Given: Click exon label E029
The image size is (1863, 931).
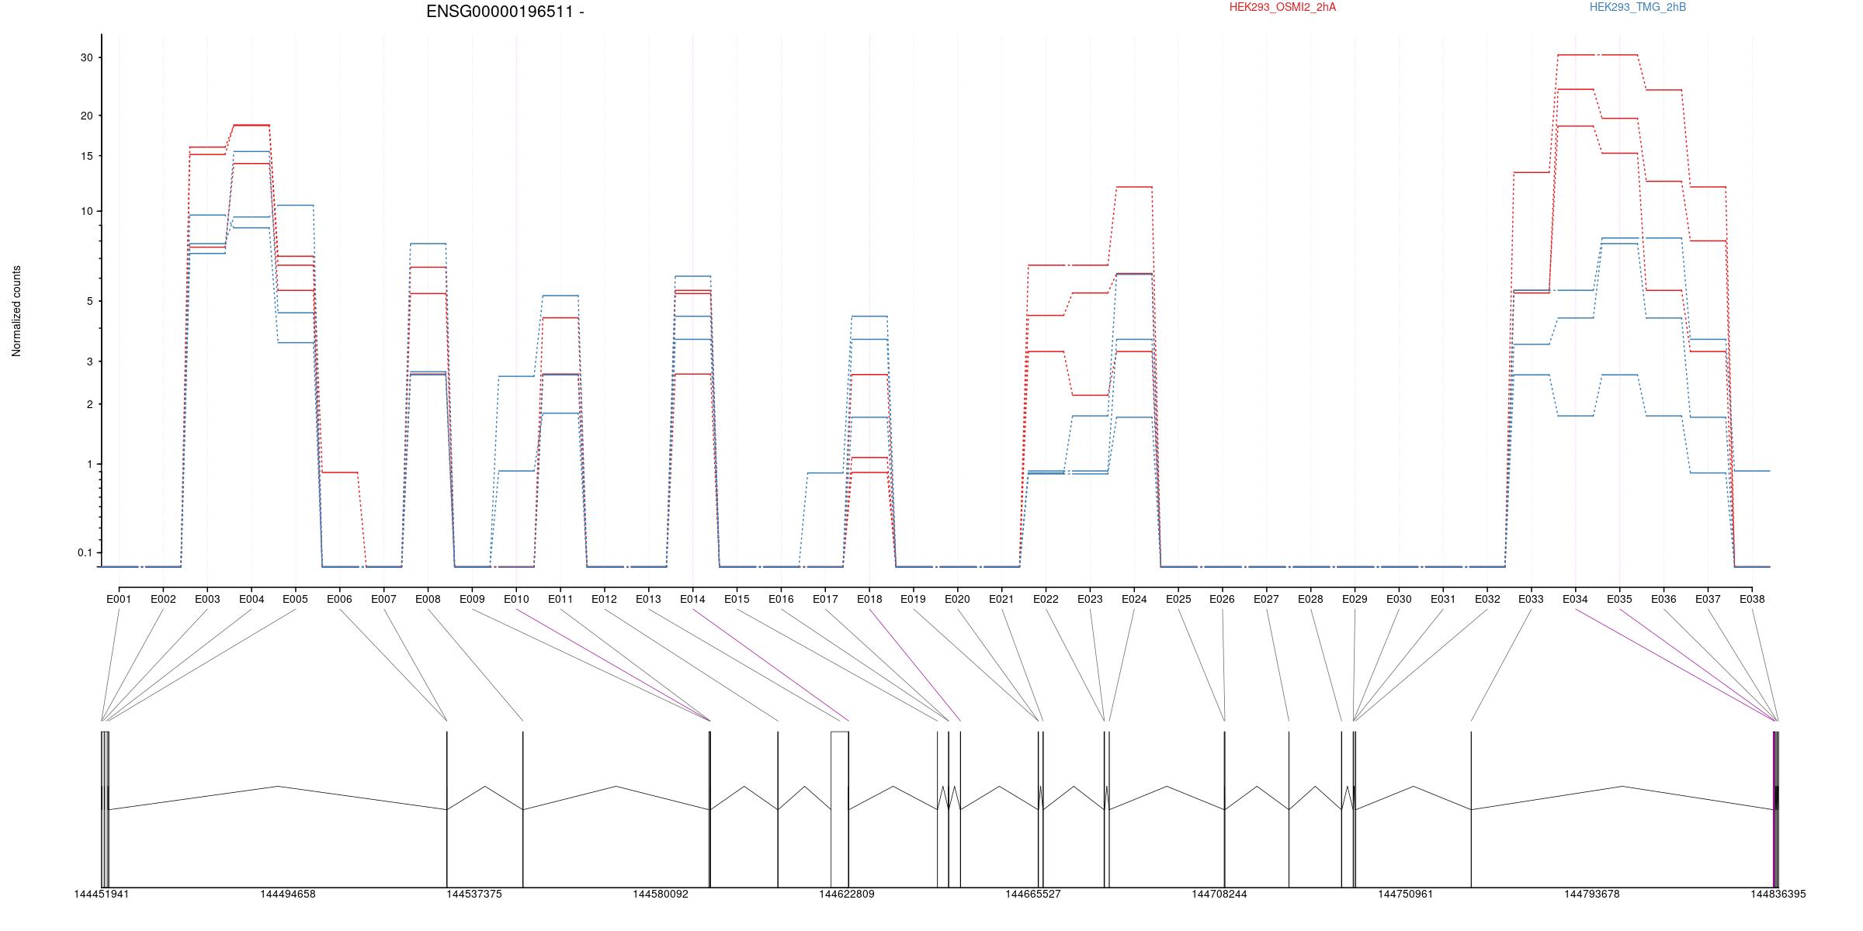Looking at the screenshot, I should 1355,599.
